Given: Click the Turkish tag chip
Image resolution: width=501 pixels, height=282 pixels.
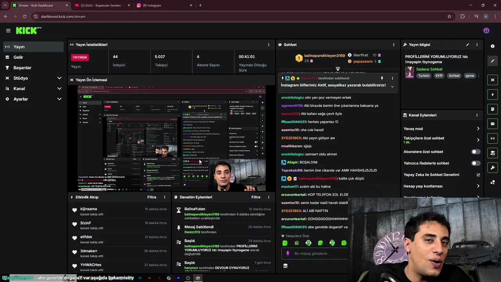Looking at the screenshot, I should point(424,76).
